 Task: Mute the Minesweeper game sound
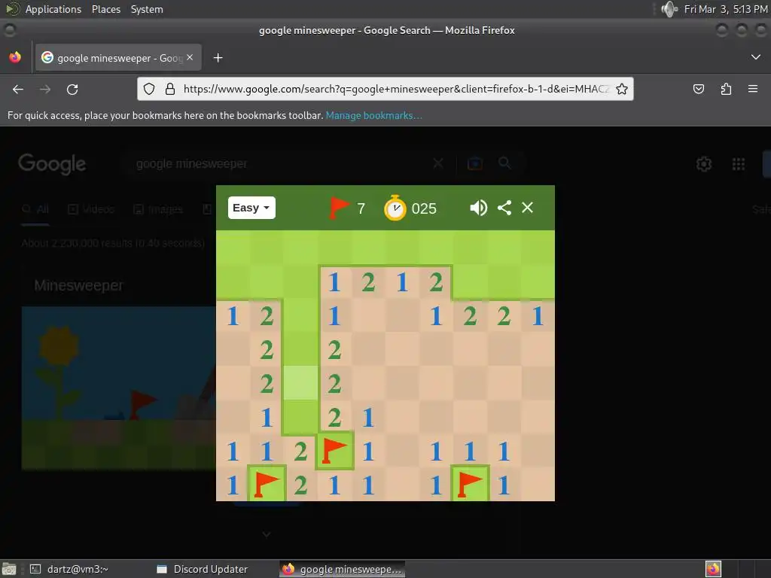[478, 208]
